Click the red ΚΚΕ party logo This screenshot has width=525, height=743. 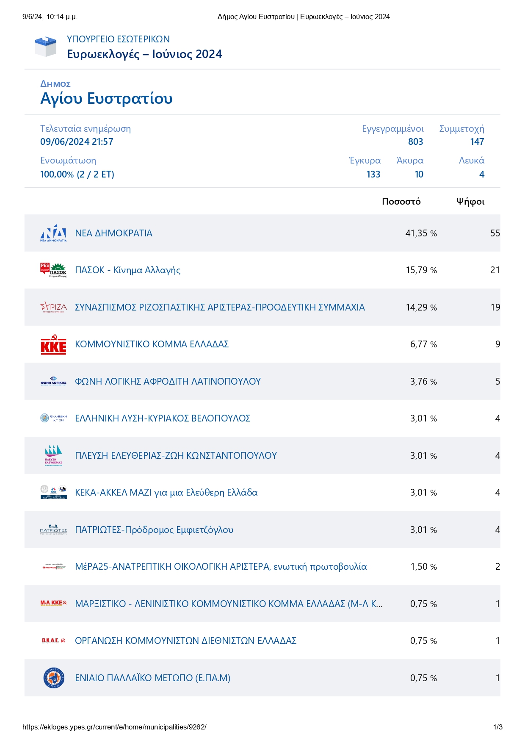tap(53, 344)
